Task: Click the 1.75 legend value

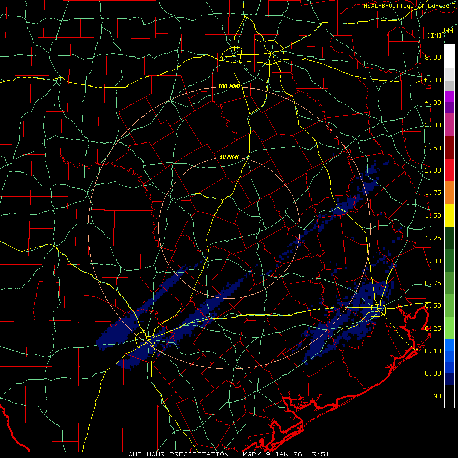Action: coord(433,193)
